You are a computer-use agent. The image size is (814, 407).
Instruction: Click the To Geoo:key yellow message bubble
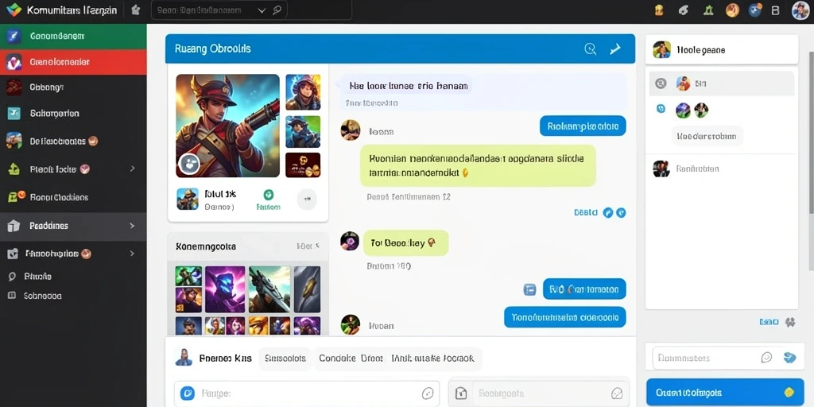[x=406, y=242]
